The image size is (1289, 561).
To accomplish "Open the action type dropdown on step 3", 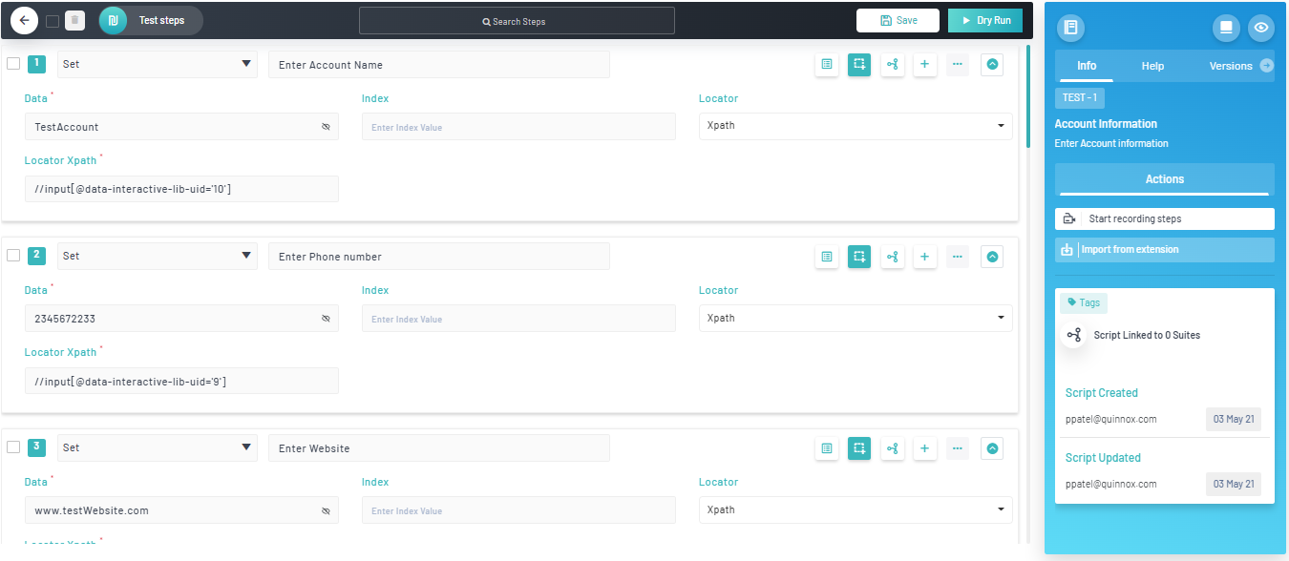I will tap(157, 447).
